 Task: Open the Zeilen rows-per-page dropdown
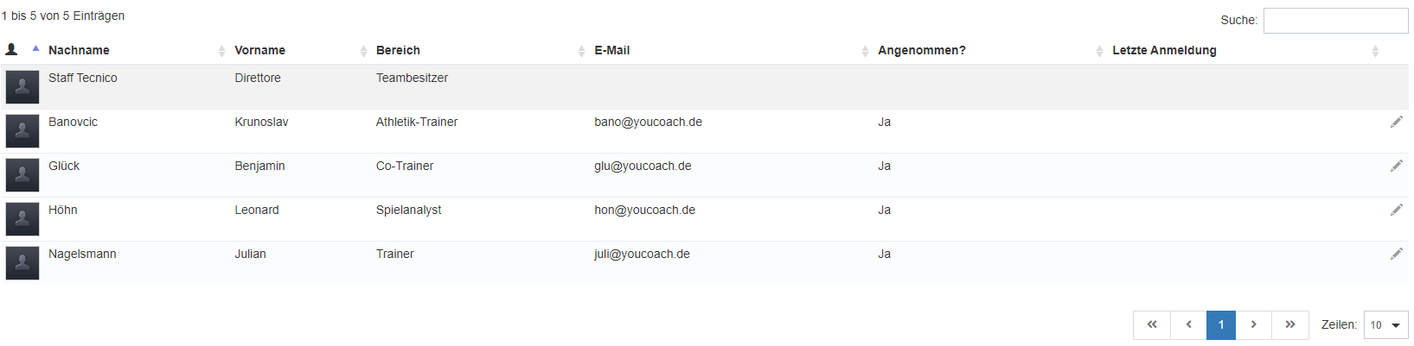point(1385,325)
